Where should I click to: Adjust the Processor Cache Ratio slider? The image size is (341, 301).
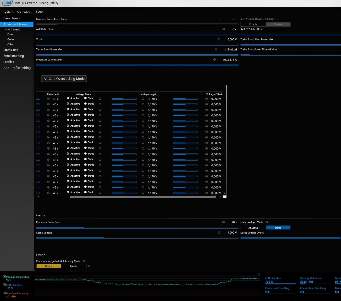click(137, 228)
